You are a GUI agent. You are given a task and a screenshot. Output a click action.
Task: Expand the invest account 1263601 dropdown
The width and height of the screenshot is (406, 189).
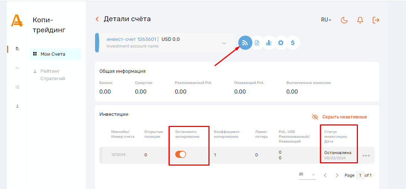click(x=224, y=43)
